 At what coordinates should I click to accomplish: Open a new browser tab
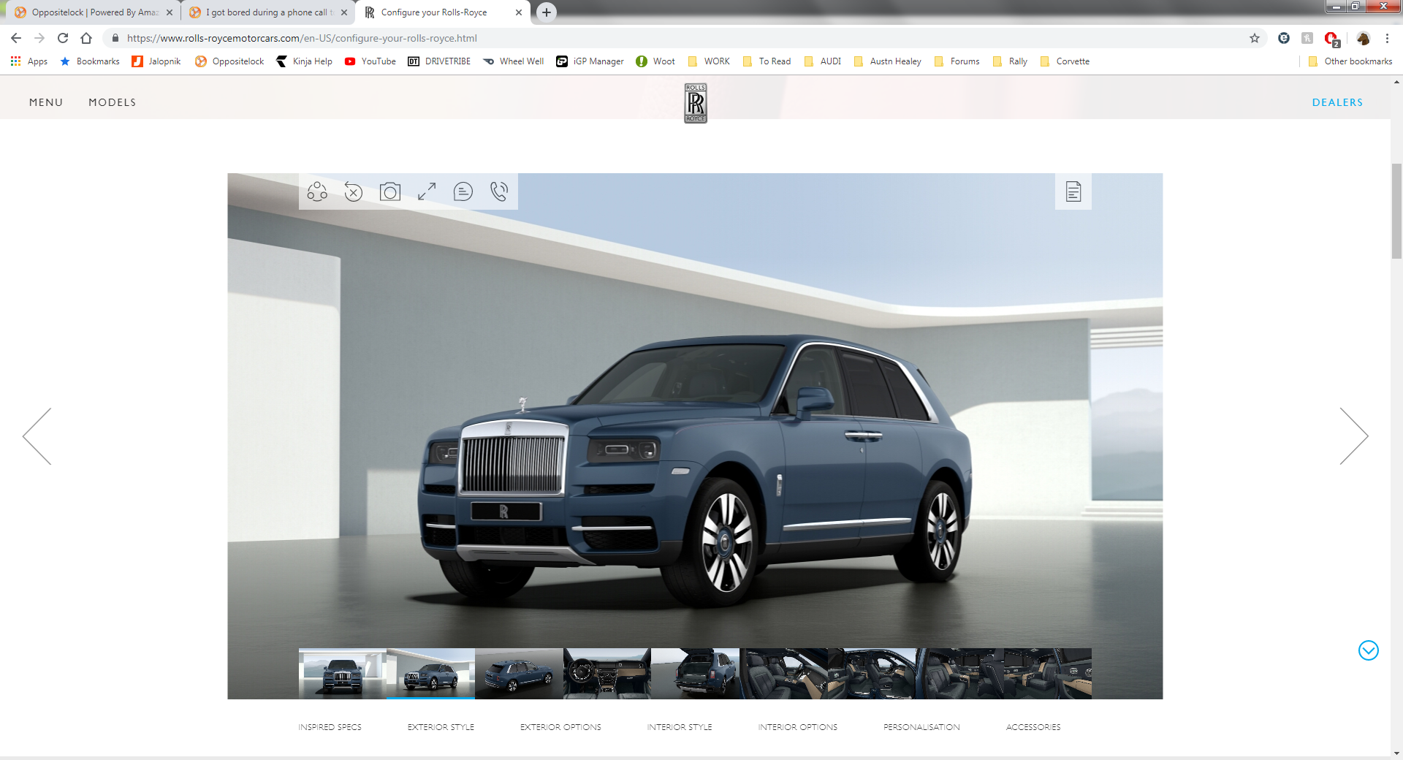pyautogui.click(x=547, y=12)
